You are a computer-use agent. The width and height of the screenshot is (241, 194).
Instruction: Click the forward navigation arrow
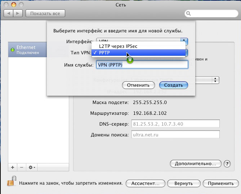pyautogui.click(x=18, y=13)
